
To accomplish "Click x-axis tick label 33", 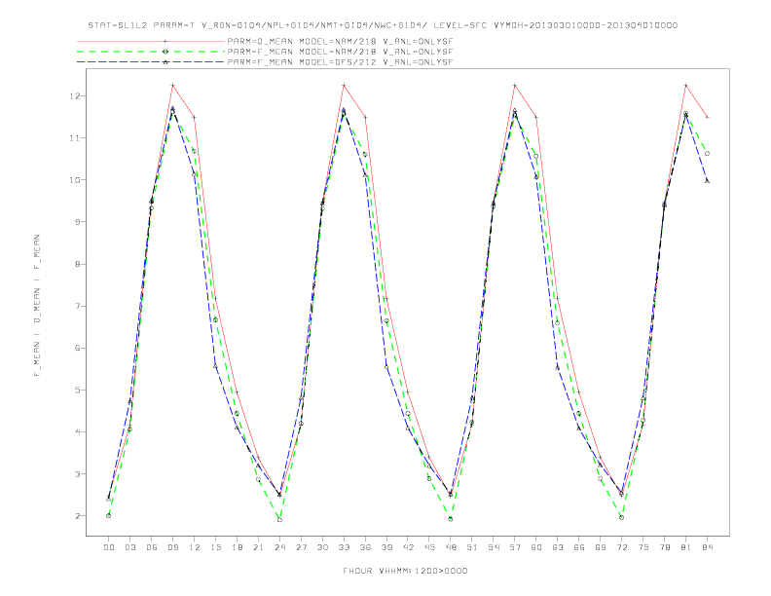I will click(x=344, y=547).
